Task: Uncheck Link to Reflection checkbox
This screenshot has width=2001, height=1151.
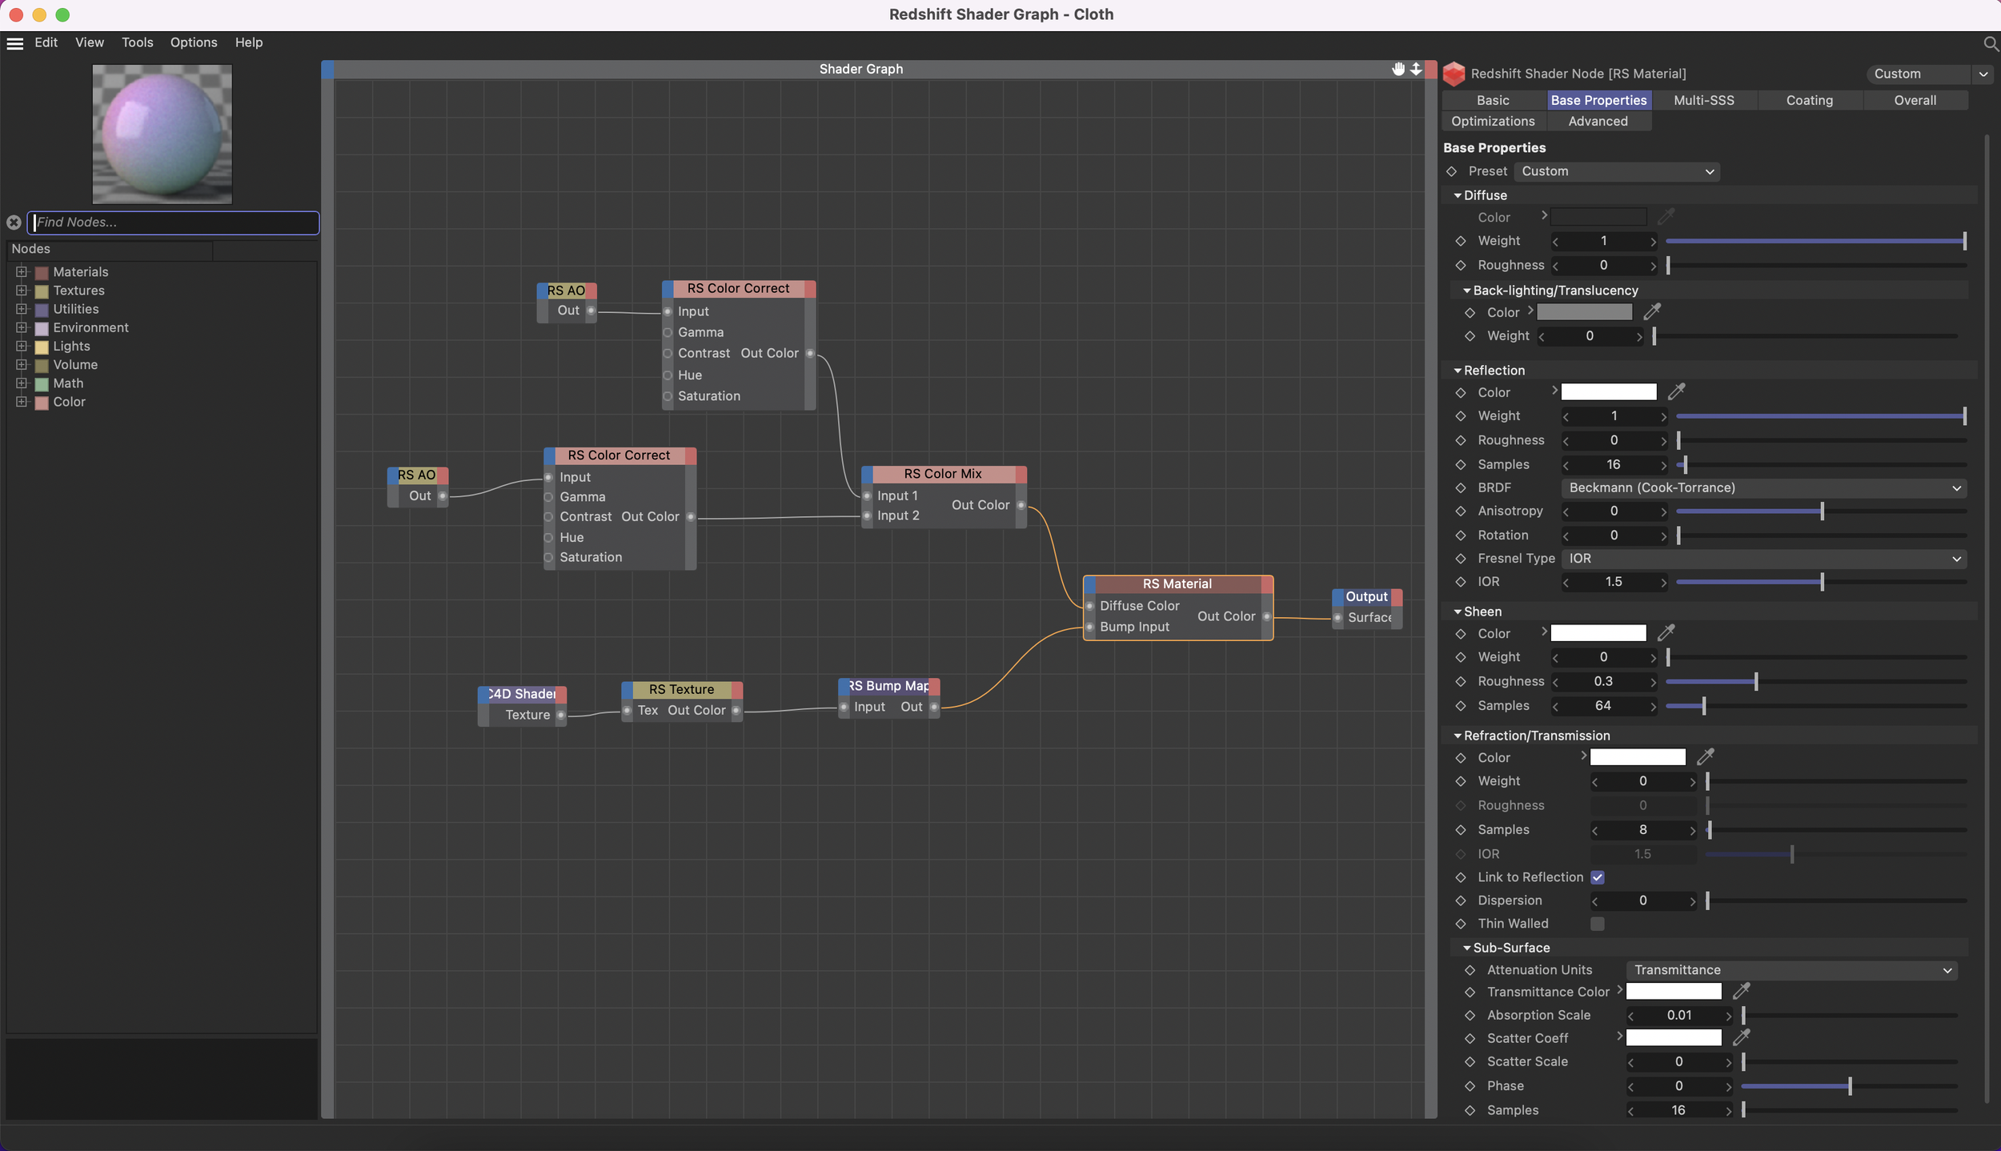Action: (x=1597, y=877)
